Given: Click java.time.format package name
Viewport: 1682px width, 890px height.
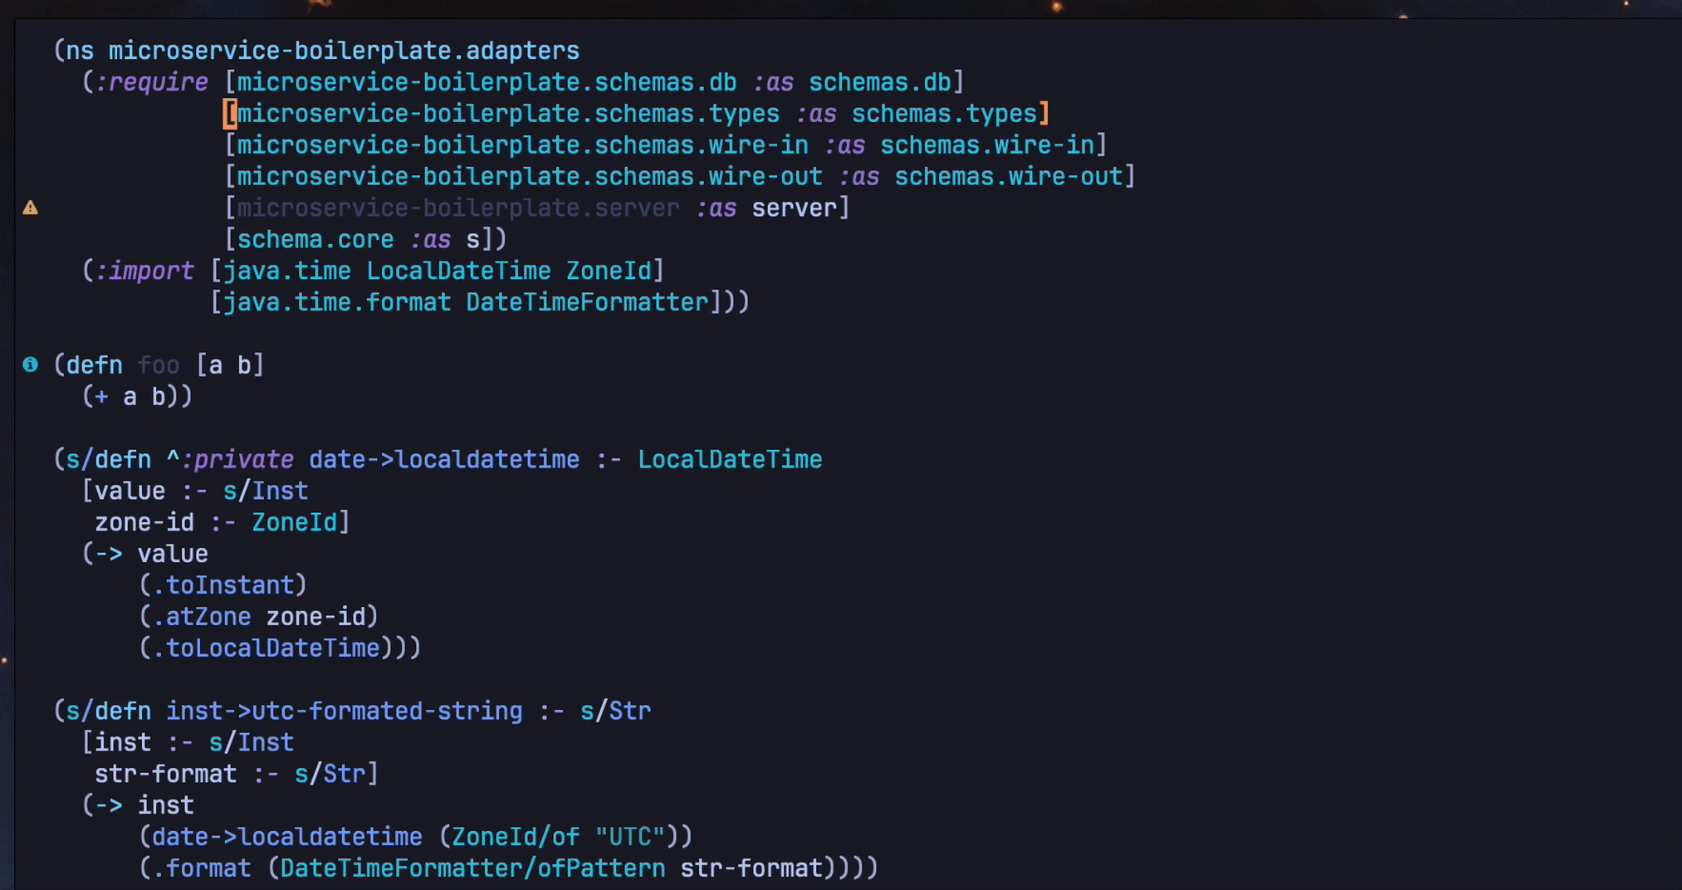Looking at the screenshot, I should coord(337,302).
